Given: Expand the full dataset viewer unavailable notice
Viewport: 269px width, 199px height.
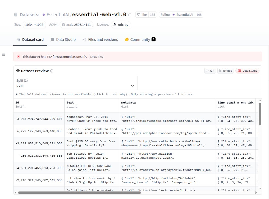Looking at the screenshot, I should coord(105,94).
